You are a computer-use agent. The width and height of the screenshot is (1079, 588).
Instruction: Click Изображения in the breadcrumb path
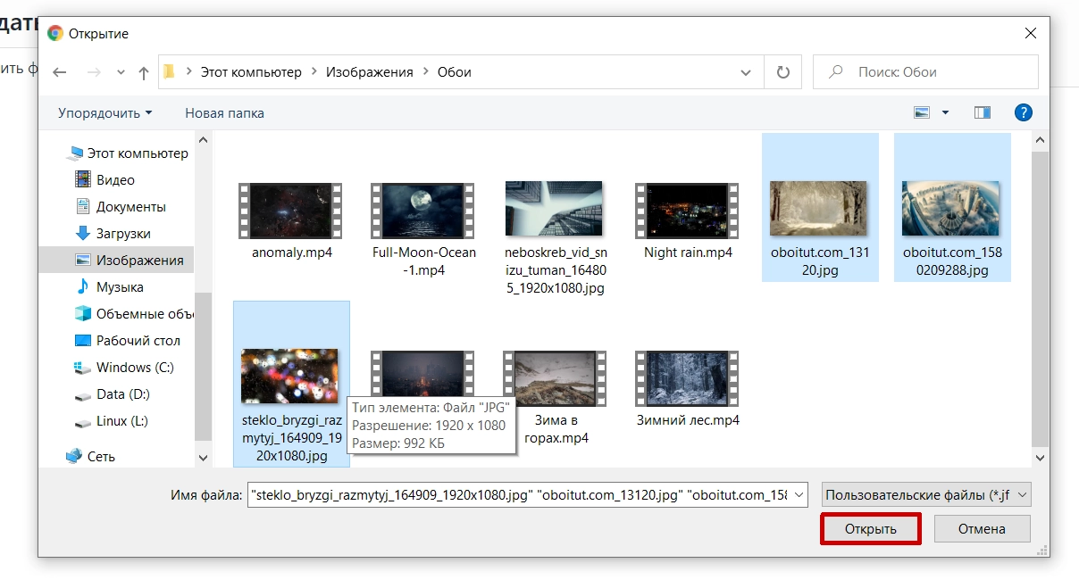pos(369,72)
